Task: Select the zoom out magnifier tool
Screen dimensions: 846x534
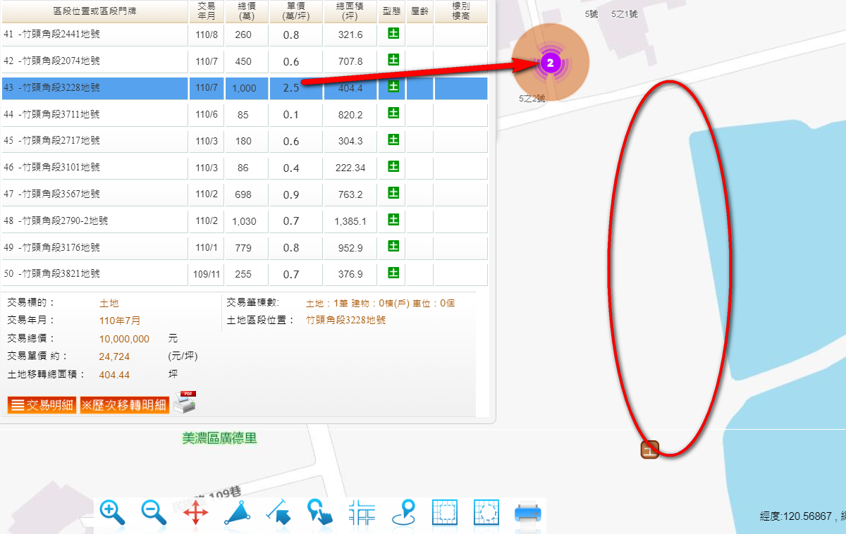Action: (154, 512)
